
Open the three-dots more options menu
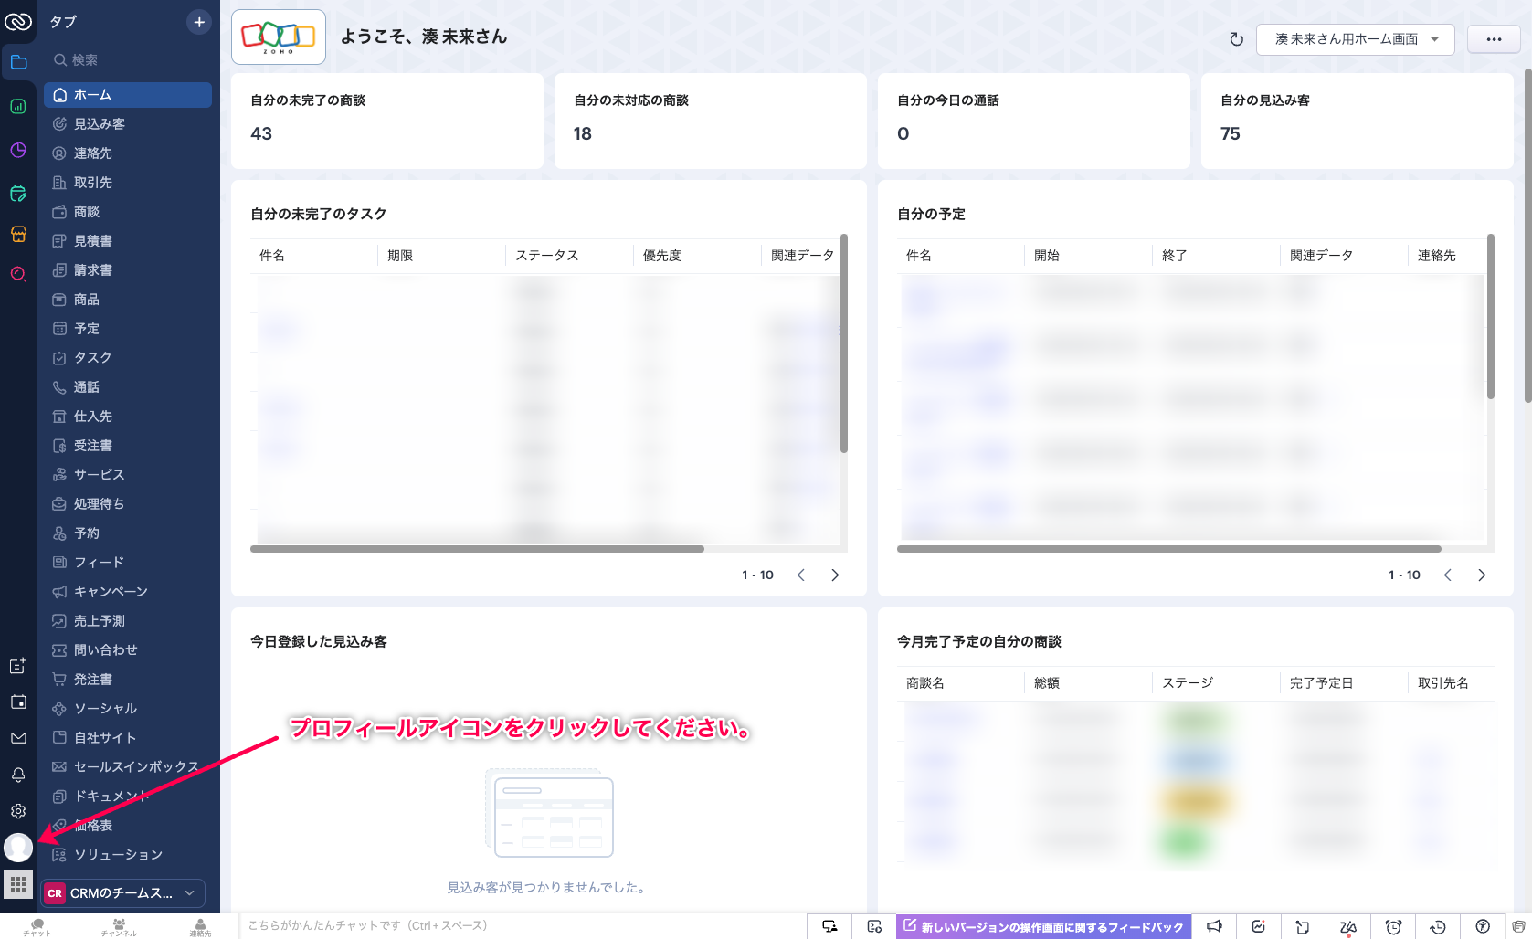1494,39
